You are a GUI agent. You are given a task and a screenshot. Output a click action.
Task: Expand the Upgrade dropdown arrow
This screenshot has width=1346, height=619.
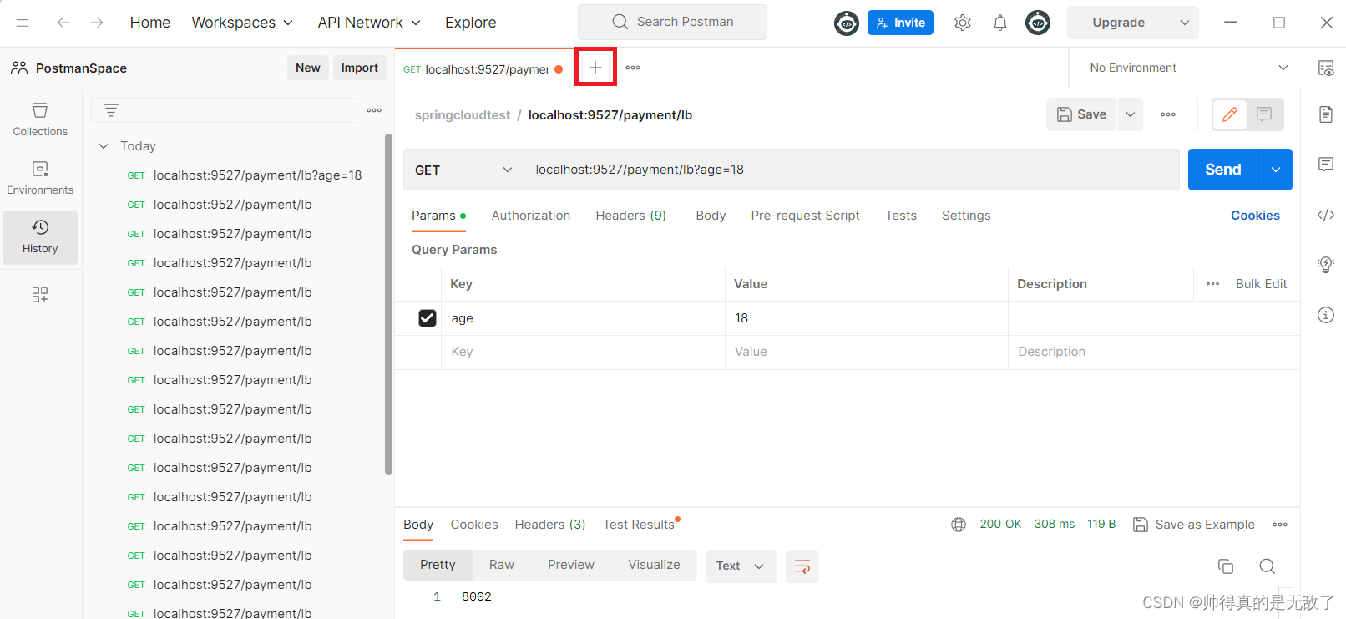tap(1184, 23)
